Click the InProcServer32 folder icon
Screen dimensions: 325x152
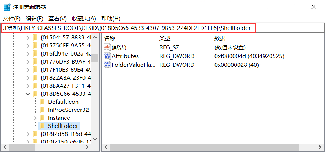pyautogui.click(x=42, y=110)
